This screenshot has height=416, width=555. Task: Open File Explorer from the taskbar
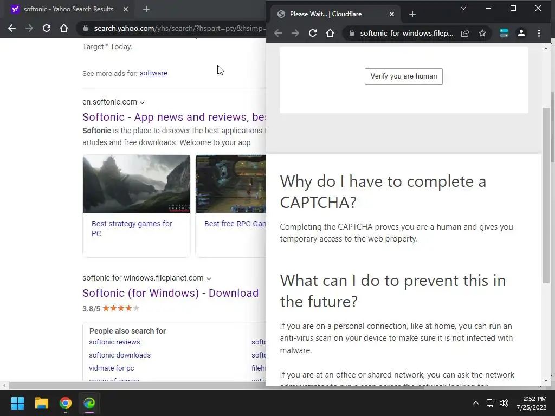click(41, 403)
